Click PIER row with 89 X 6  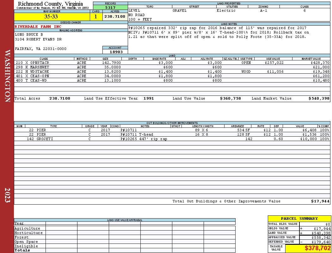(x=172, y=130)
